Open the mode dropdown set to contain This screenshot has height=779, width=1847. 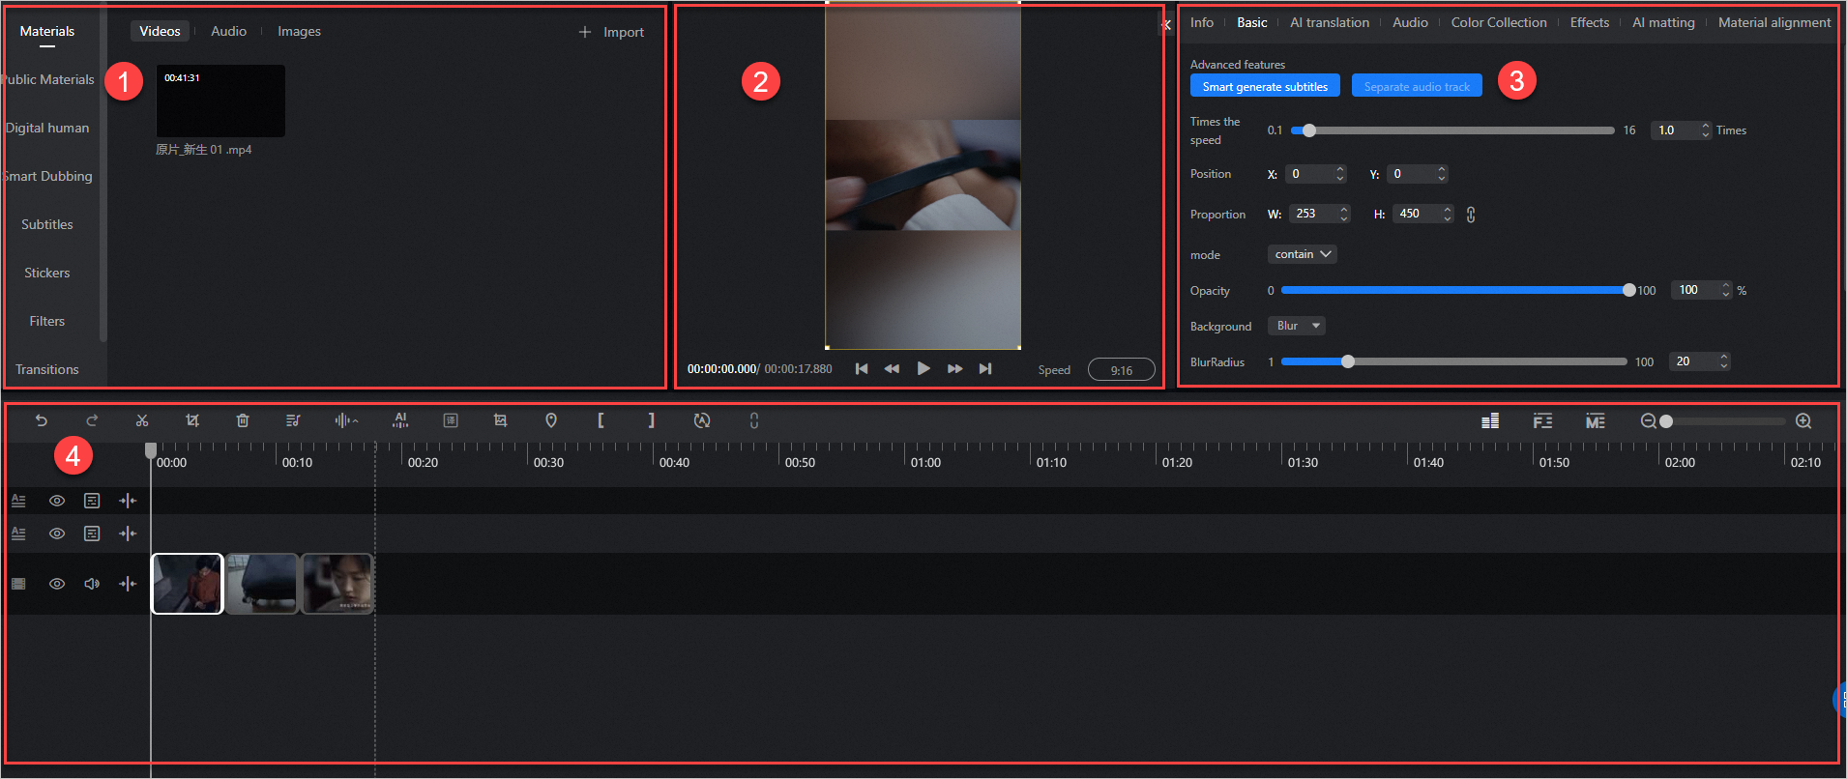[x=1303, y=254]
